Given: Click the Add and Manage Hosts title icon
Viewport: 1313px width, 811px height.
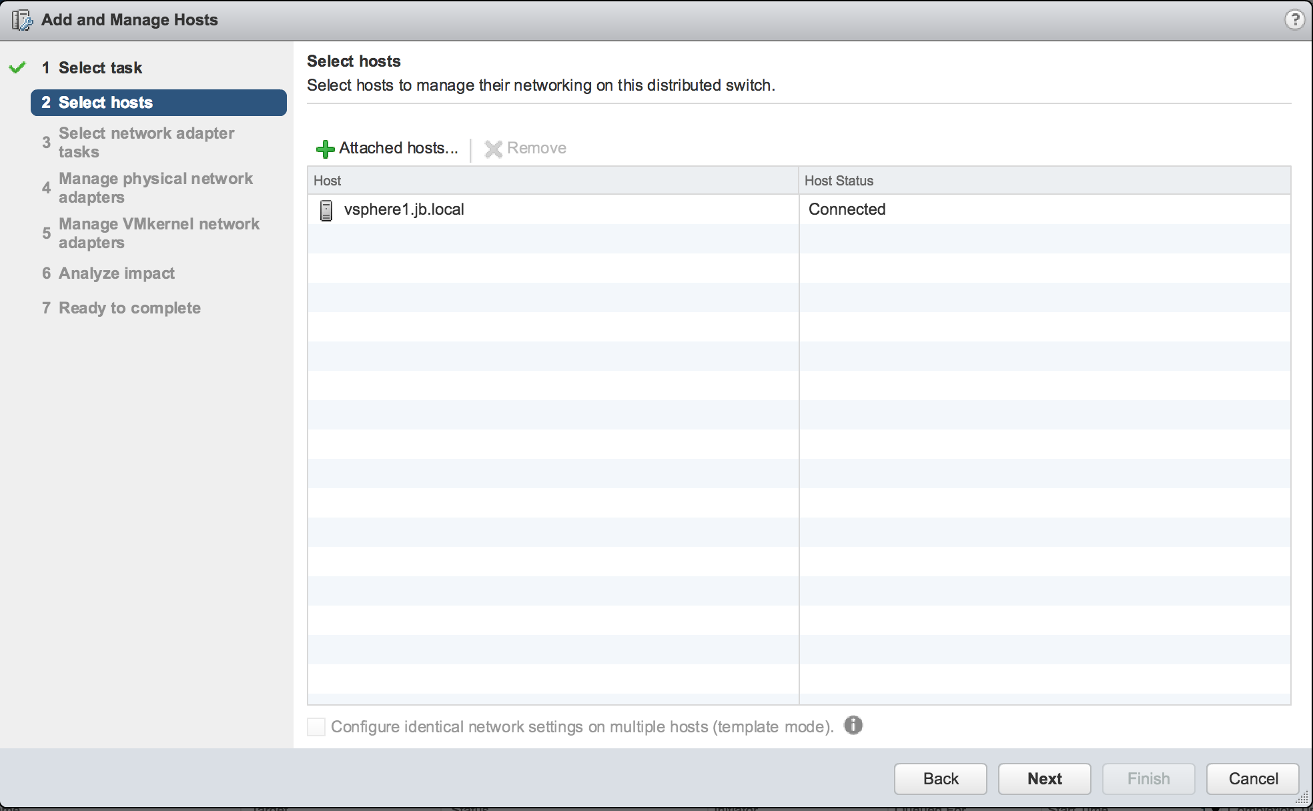Looking at the screenshot, I should click(22, 20).
